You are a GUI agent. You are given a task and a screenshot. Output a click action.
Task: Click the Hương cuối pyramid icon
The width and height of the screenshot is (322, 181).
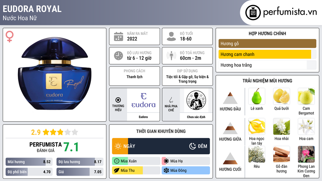point(230,158)
